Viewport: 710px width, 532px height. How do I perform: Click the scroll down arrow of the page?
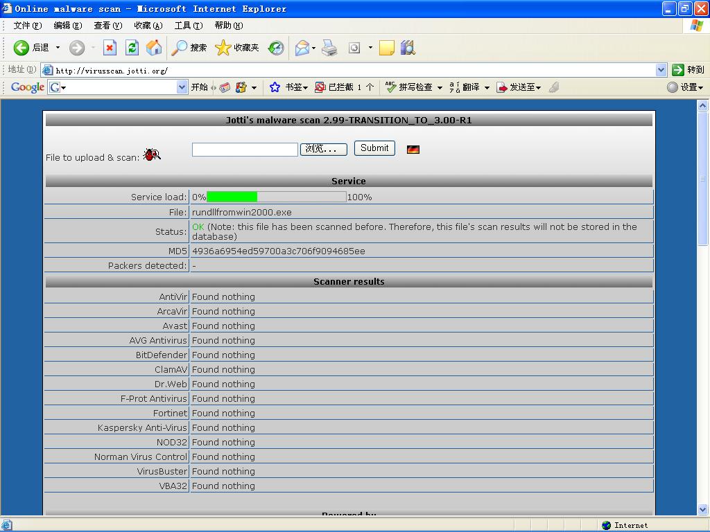point(703,509)
